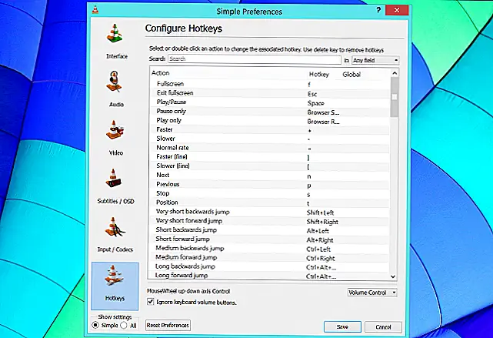Go to Subtitles / OSD settings icon
This screenshot has height=338, width=493.
click(117, 179)
